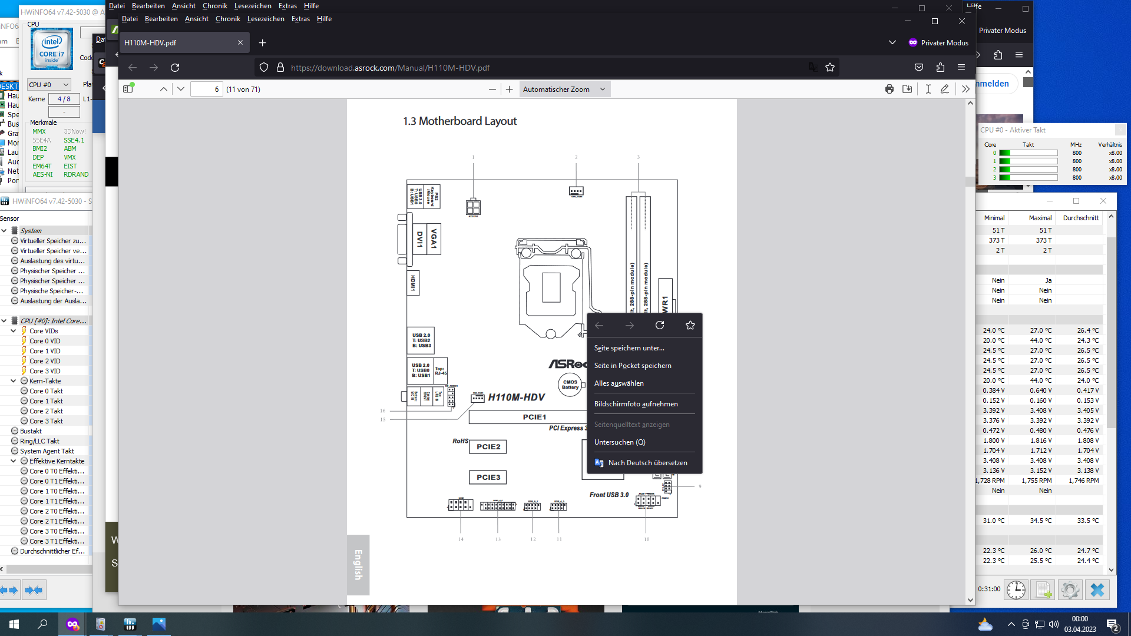Open the Chronik menu
The height and width of the screenshot is (636, 1131).
227,19
